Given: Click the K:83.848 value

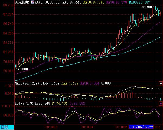Looking at the screenshot, I should click(x=43, y=103).
